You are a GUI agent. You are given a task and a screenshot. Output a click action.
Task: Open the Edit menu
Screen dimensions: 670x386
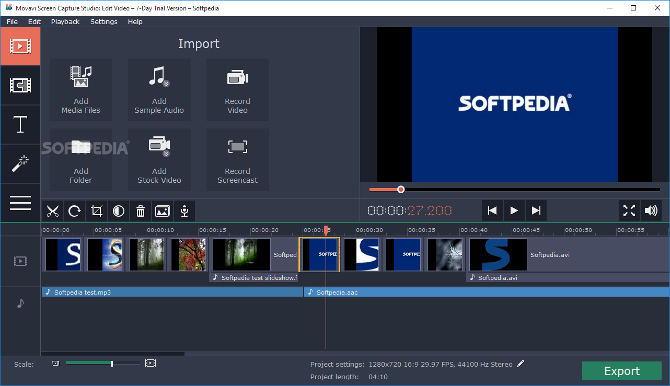34,21
